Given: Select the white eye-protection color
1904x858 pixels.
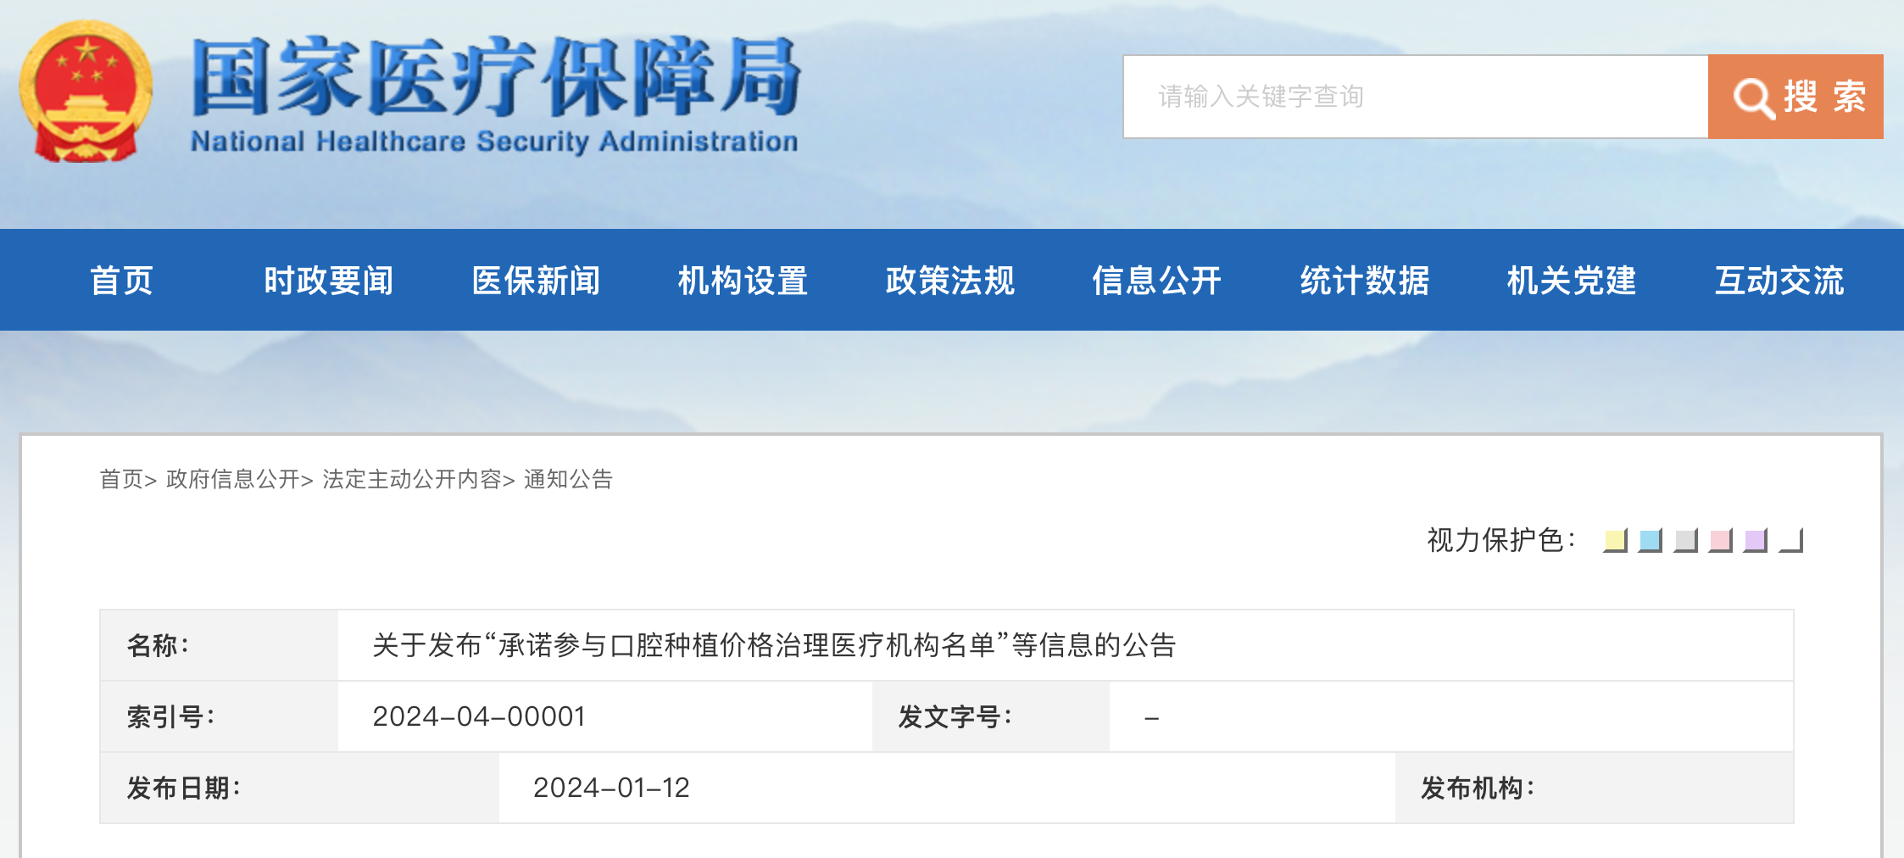Looking at the screenshot, I should click(x=1791, y=540).
